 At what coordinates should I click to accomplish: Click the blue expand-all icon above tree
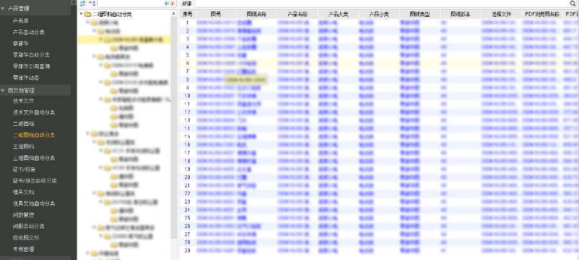167,4
